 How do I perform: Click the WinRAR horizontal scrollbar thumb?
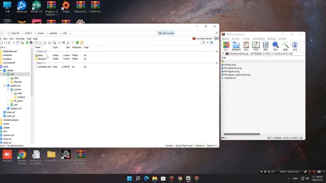[242, 134]
